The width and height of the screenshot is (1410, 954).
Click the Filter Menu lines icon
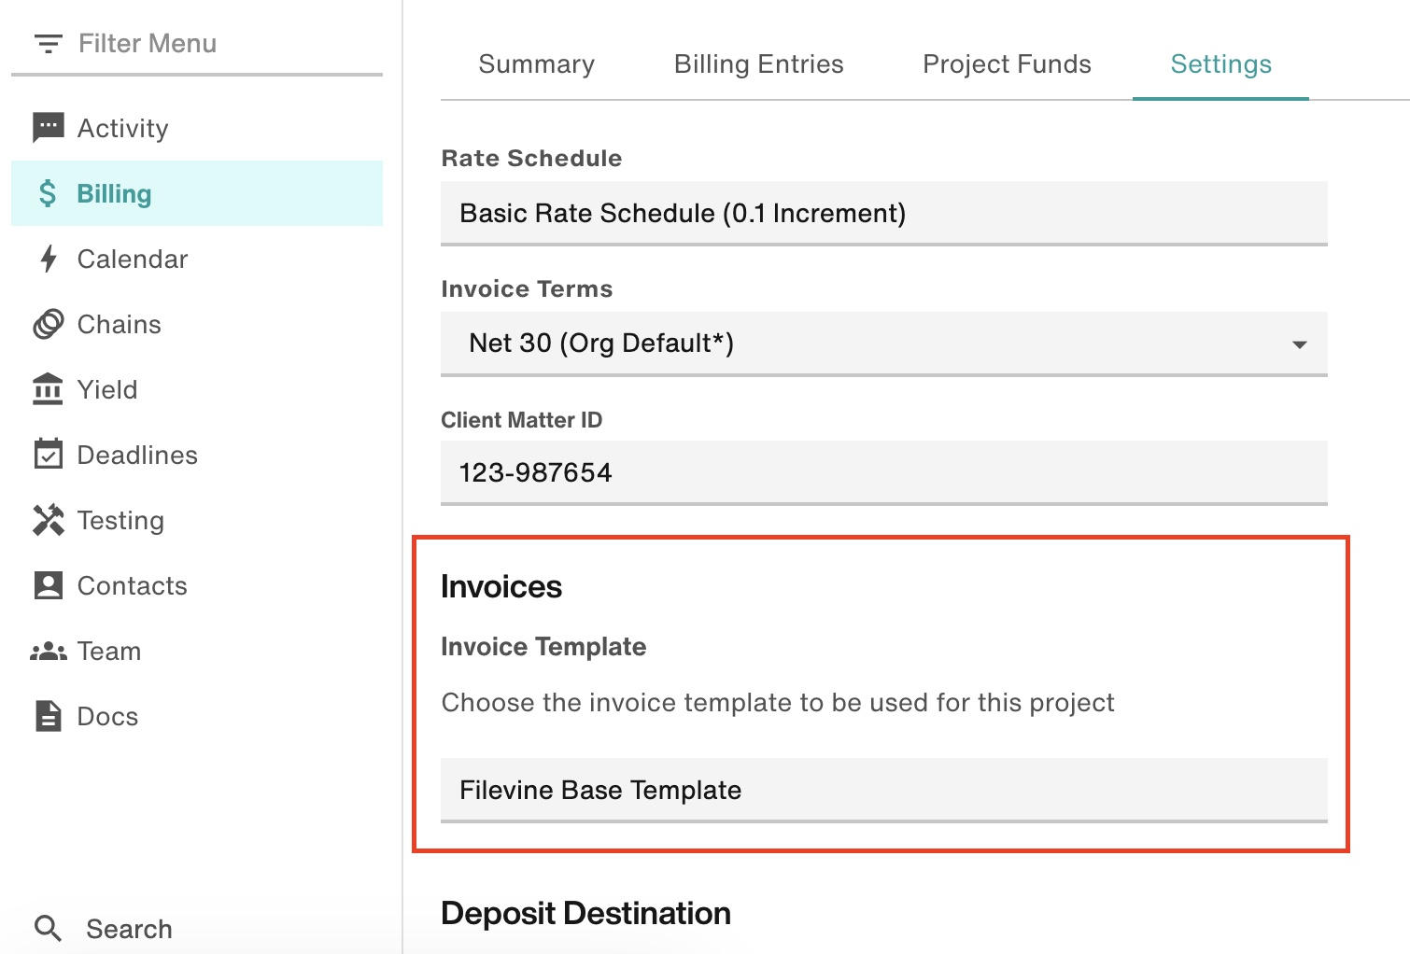pyautogui.click(x=48, y=43)
